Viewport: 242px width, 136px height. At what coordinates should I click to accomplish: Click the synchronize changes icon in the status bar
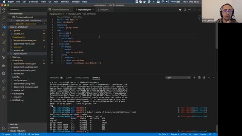click(15, 134)
